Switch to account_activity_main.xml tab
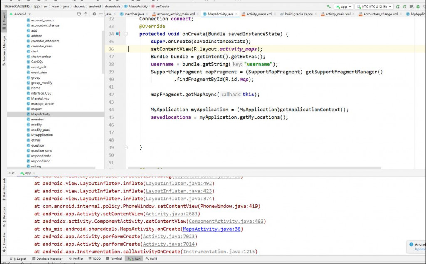 (176, 14)
